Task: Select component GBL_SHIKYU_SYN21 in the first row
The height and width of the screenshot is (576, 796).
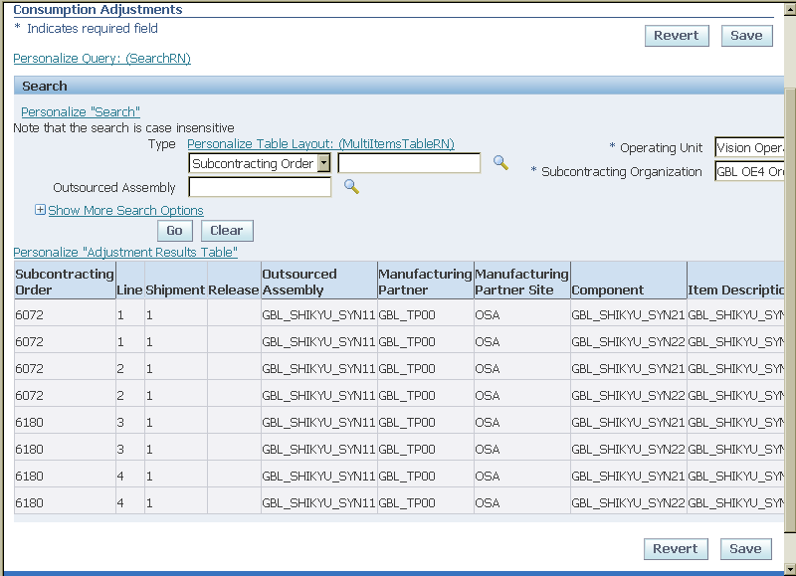Action: tap(628, 314)
